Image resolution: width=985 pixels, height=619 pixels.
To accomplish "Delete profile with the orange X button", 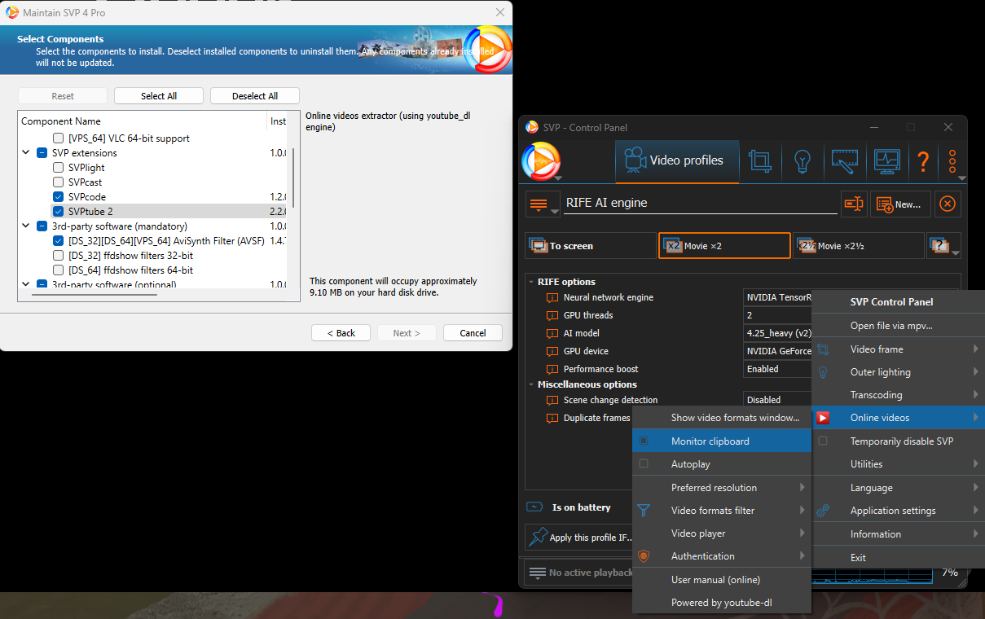I will click(x=947, y=204).
